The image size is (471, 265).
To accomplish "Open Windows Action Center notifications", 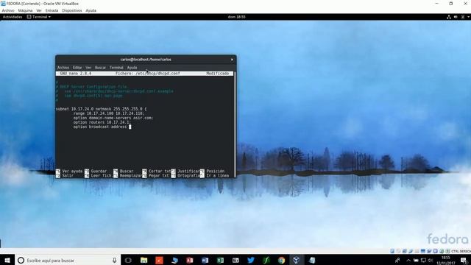I will tap(464, 260).
